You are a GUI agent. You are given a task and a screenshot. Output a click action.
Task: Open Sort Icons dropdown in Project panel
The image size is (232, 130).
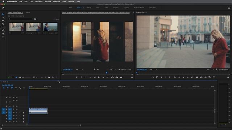click(34, 77)
